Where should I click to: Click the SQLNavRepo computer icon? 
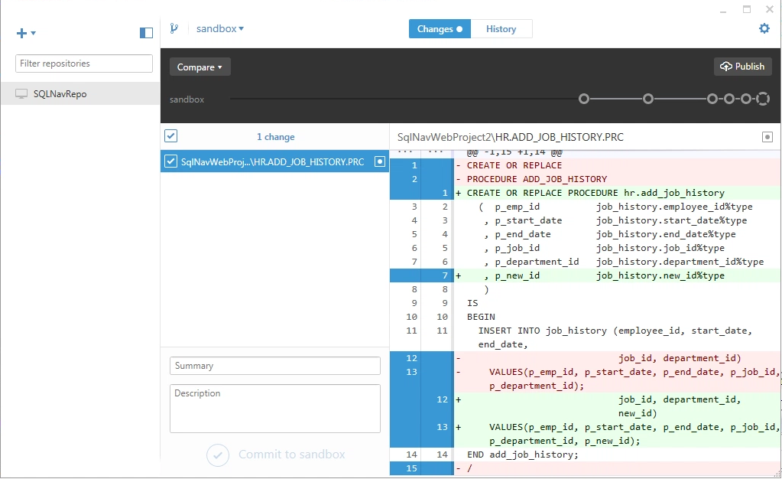pos(21,94)
